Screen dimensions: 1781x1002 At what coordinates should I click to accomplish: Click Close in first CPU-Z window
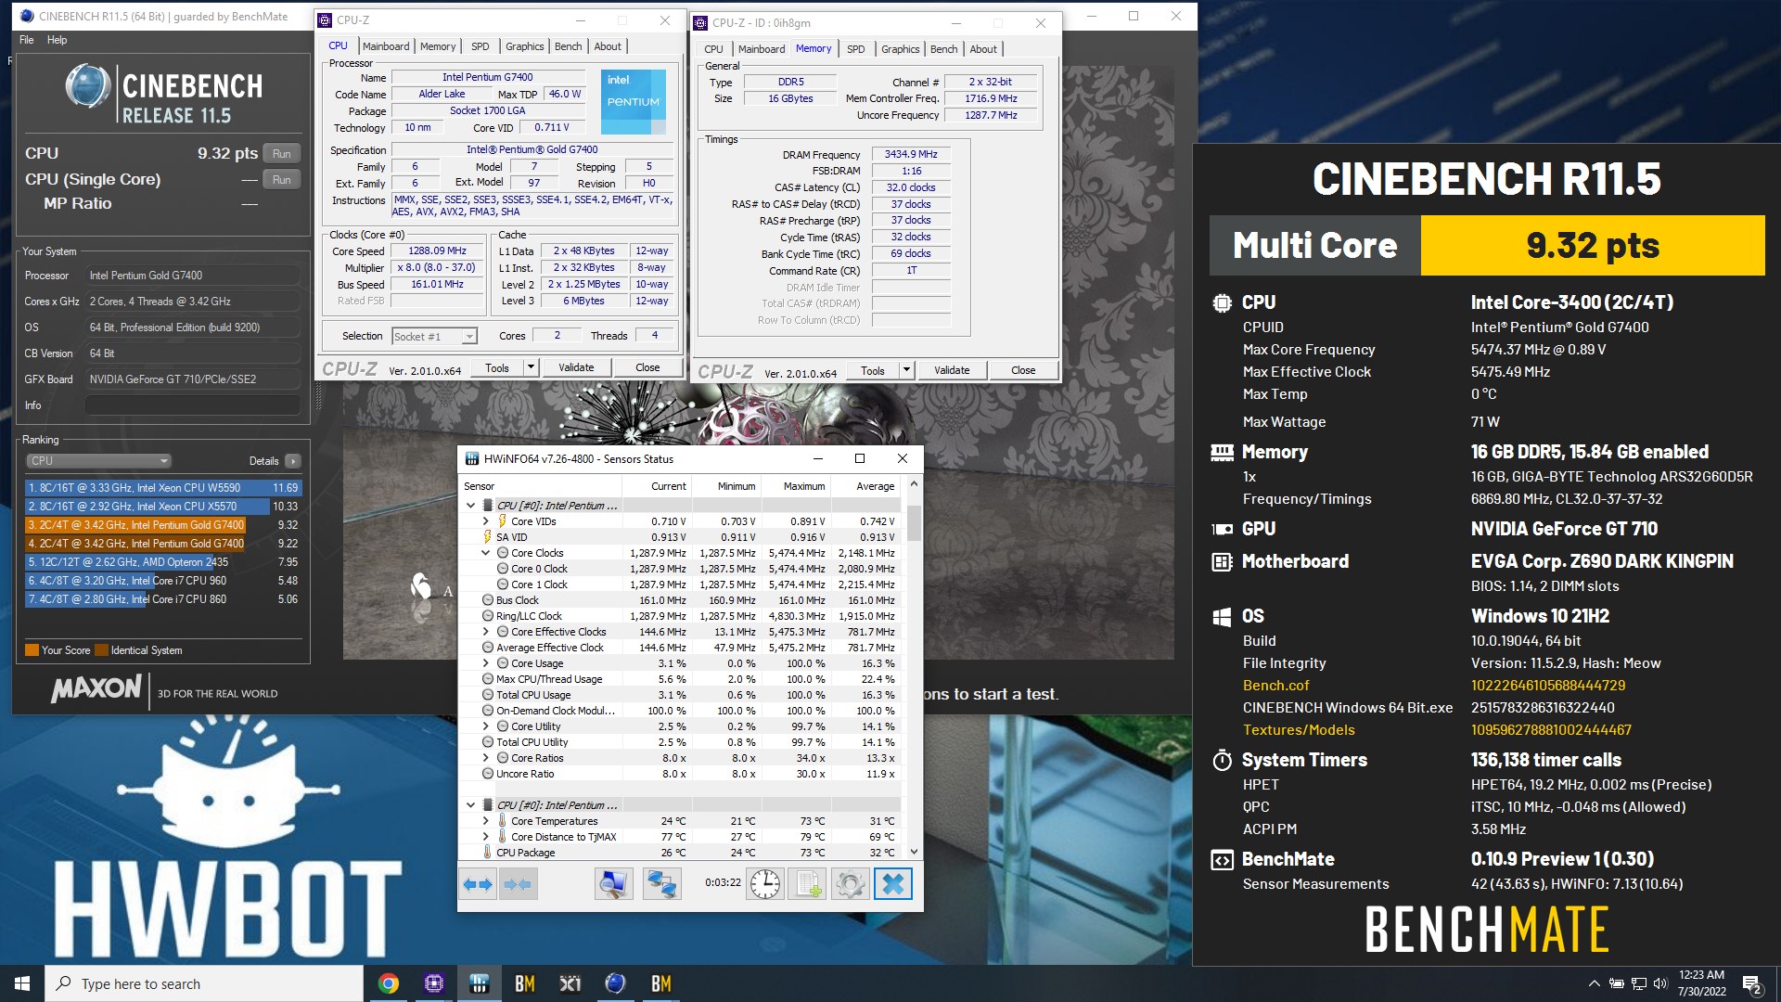647,367
